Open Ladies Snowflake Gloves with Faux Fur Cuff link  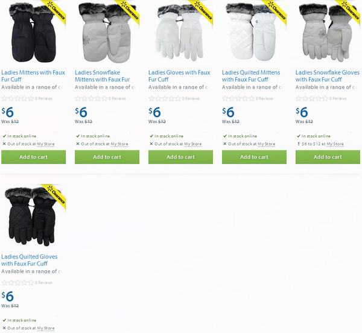coord(328,76)
